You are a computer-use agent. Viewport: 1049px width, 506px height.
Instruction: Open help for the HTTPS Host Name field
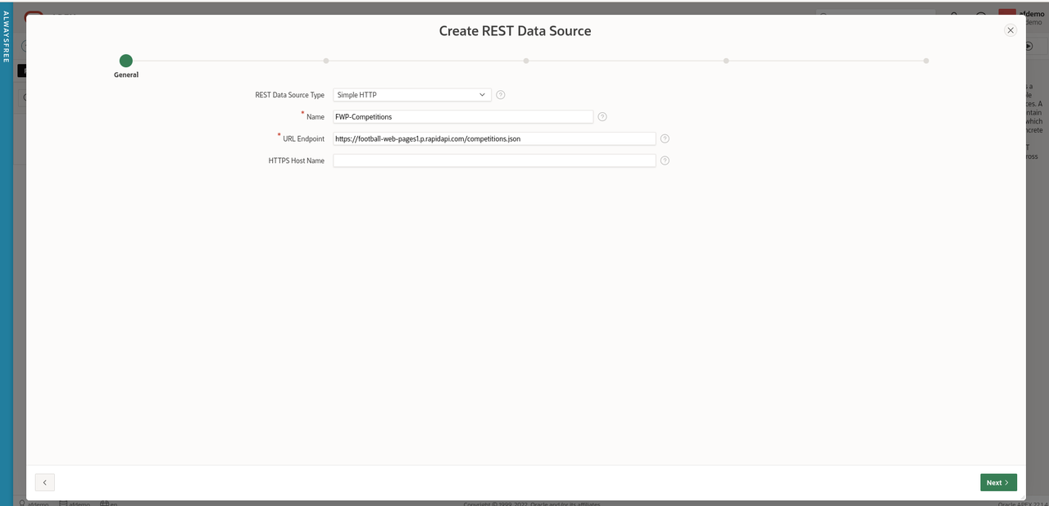pos(665,160)
